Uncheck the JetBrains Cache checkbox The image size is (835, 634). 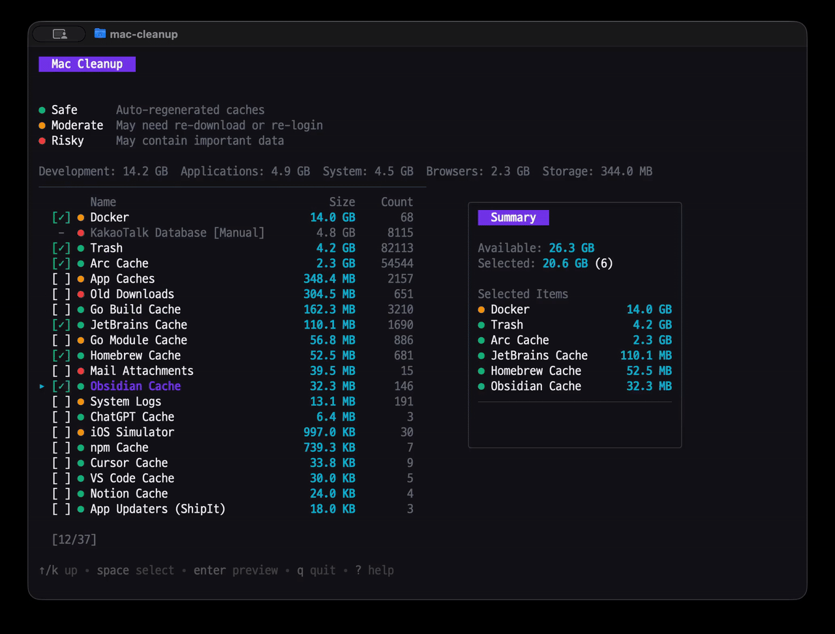(x=61, y=325)
